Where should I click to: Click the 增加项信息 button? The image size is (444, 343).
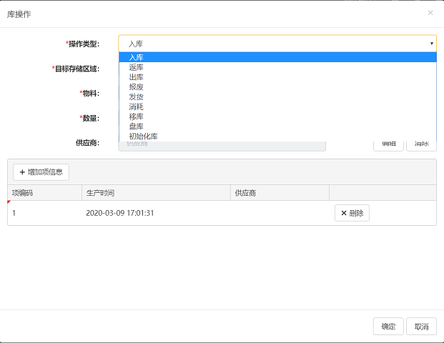[x=41, y=171]
